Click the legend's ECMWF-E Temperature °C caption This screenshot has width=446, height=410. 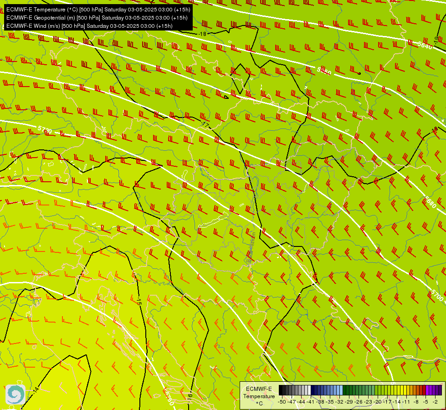(x=259, y=396)
